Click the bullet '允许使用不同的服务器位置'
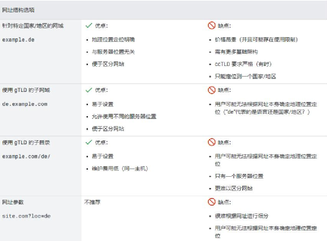 click(124, 116)
